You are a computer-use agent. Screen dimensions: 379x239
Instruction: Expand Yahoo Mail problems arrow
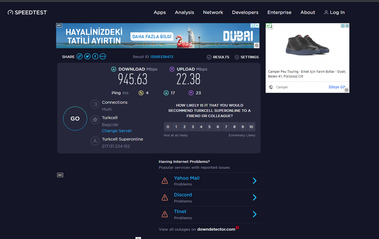pos(254,181)
